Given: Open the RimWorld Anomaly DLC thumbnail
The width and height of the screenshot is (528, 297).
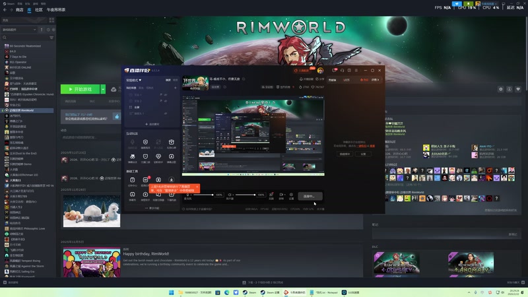Looking at the screenshot, I should coord(471,263).
